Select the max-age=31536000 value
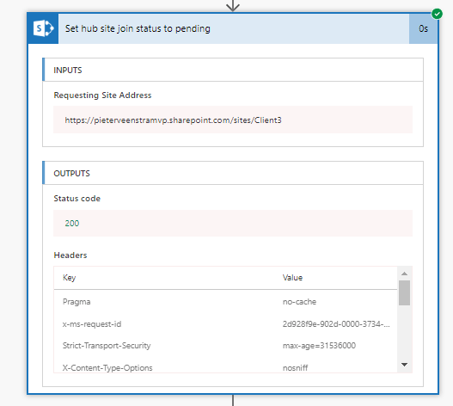This screenshot has height=406, width=453. (x=319, y=346)
